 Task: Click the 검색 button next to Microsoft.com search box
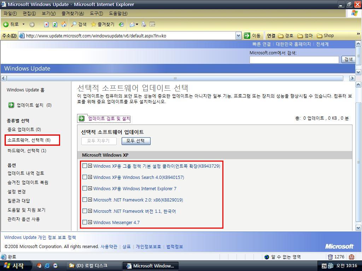[348, 59]
